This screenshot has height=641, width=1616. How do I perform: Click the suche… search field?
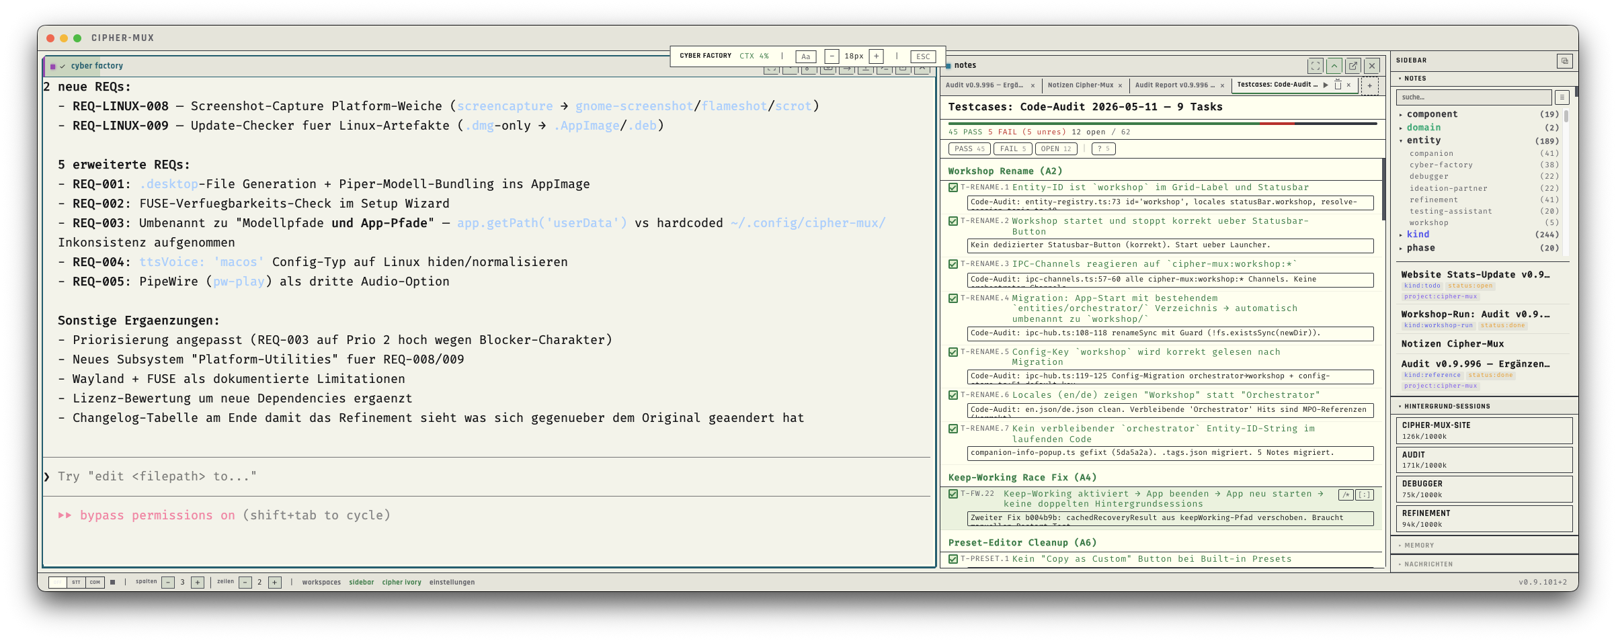point(1473,97)
